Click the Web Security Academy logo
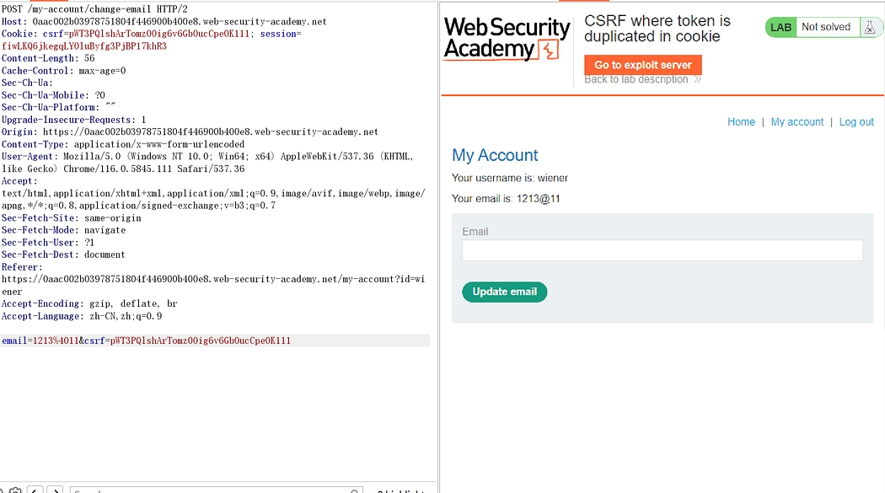Viewport: 885px width, 493px height. point(507,40)
